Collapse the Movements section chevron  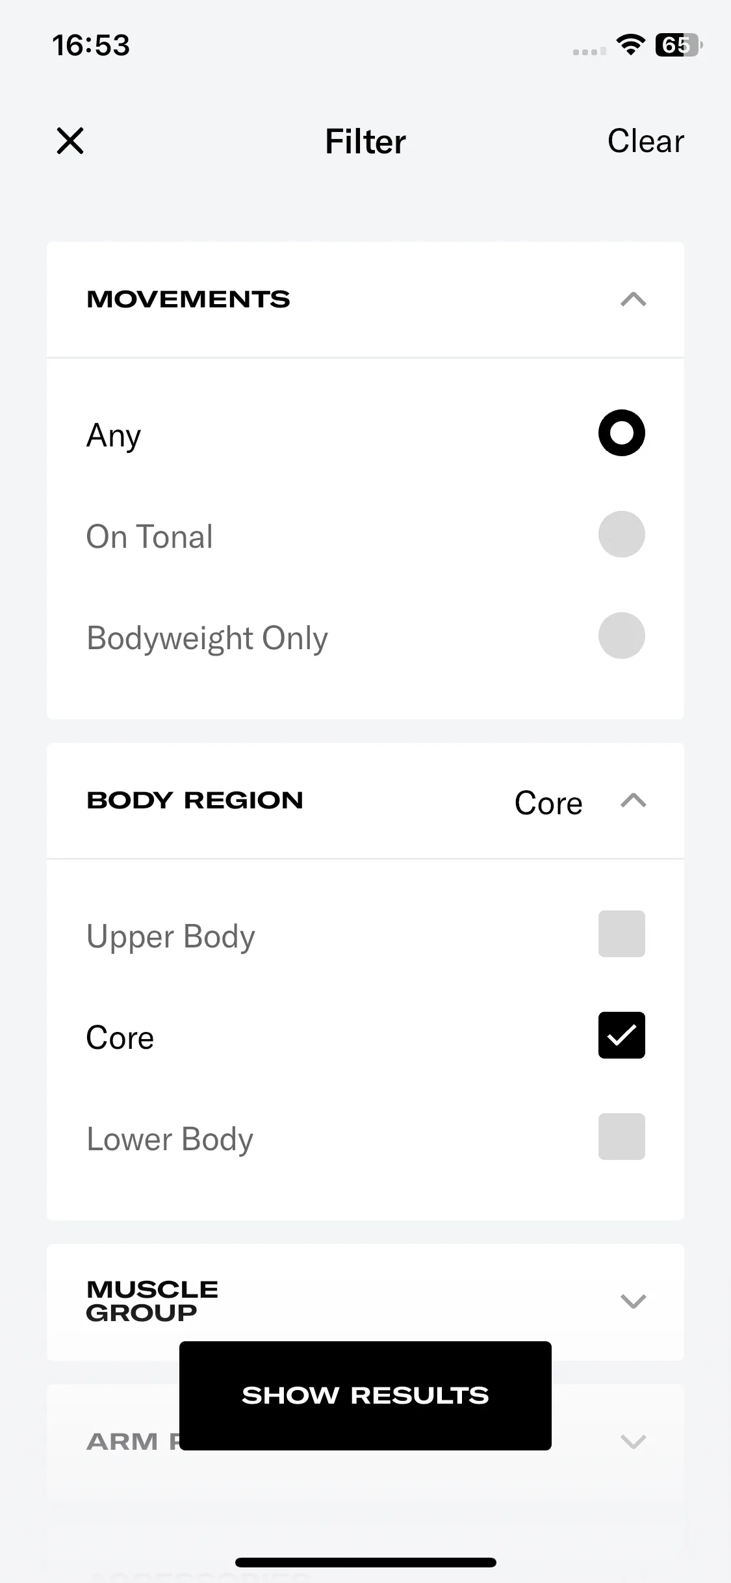[x=633, y=300]
